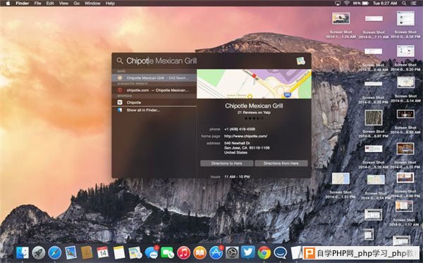This screenshot has height=263, width=423.
Task: Open Notes app in the Dock
Action: pos(119,252)
